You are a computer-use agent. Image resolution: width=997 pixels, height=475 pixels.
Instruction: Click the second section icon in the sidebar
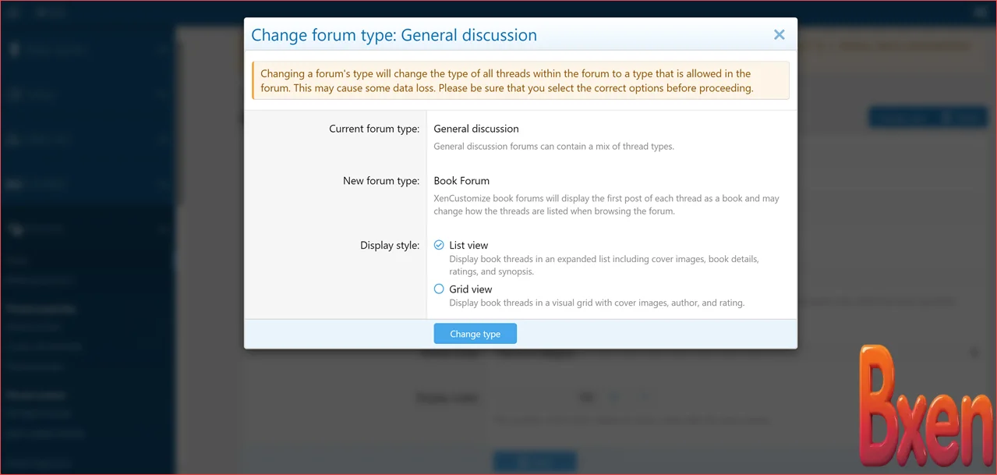16,94
